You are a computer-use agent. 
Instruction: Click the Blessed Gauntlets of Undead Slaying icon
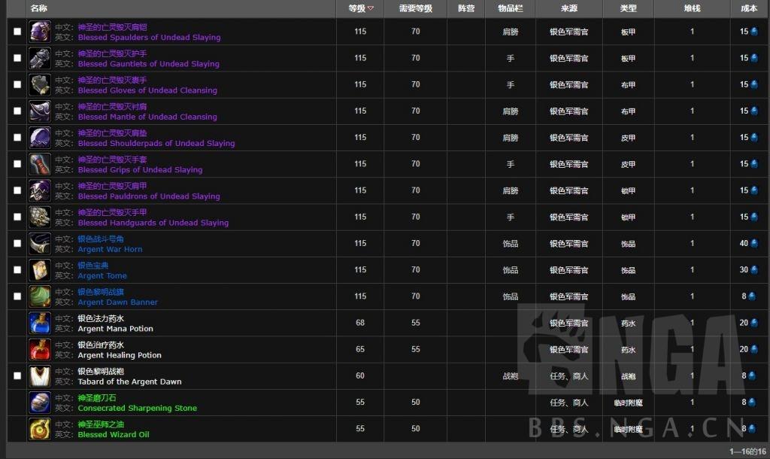click(x=40, y=58)
